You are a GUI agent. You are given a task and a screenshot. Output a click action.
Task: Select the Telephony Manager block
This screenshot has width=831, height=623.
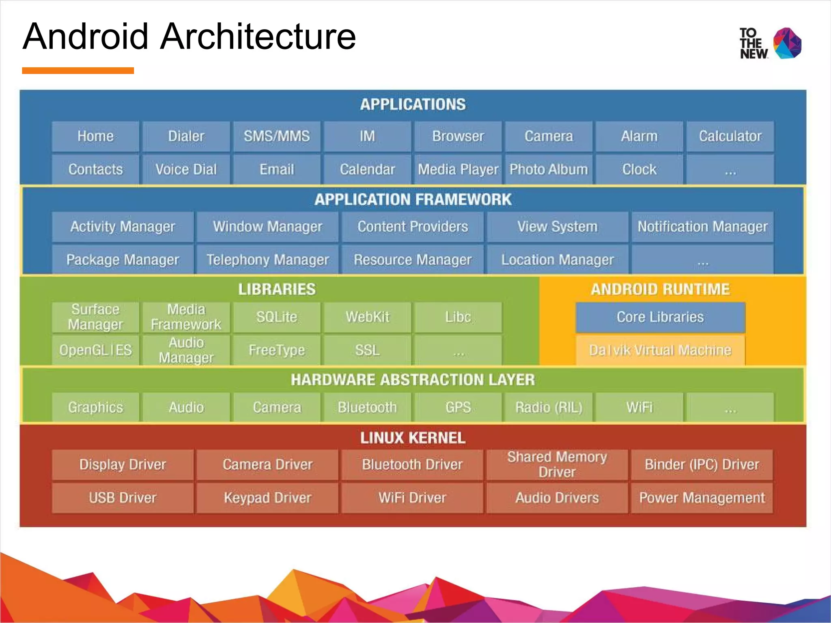pyautogui.click(x=267, y=260)
